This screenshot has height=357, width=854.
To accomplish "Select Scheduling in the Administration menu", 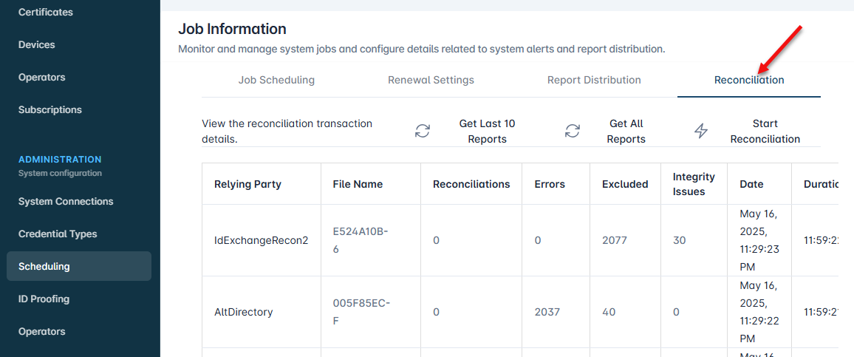I will pyautogui.click(x=44, y=266).
